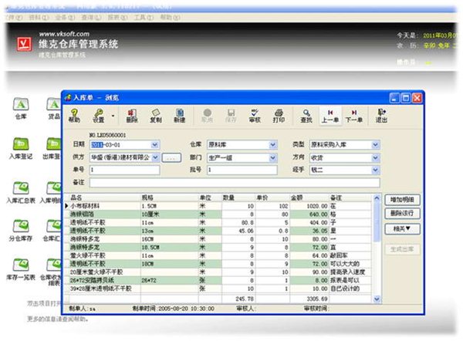Screen dimensions: 463x341
Task: Open the 帮助 menu in menu bar
Action: [170, 18]
